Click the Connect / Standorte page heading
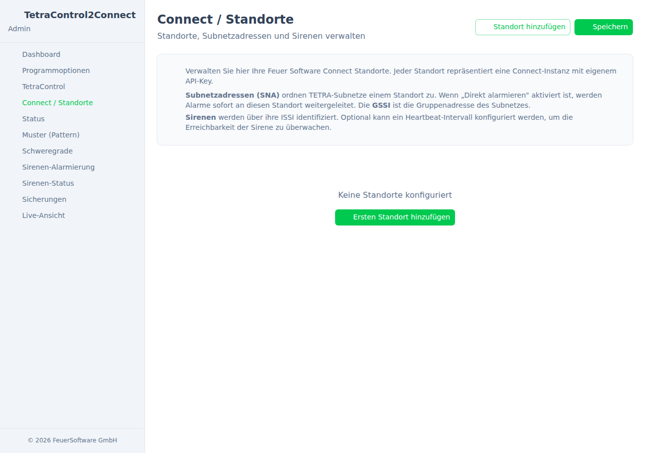 (x=225, y=19)
